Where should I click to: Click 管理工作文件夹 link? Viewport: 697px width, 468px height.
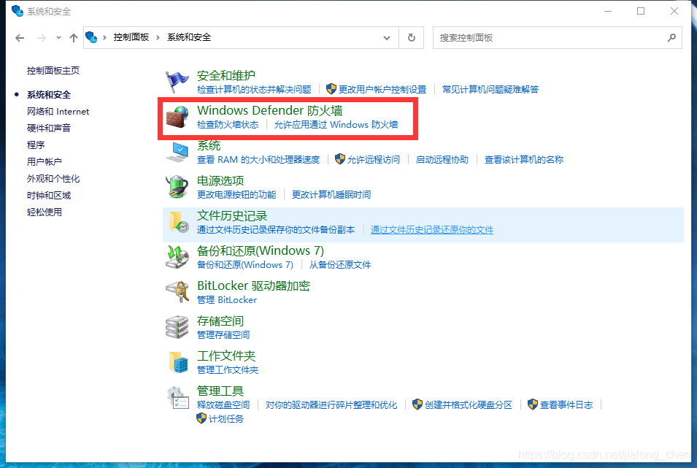228,369
